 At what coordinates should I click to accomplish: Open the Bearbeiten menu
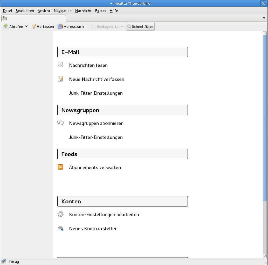[x=25, y=11]
